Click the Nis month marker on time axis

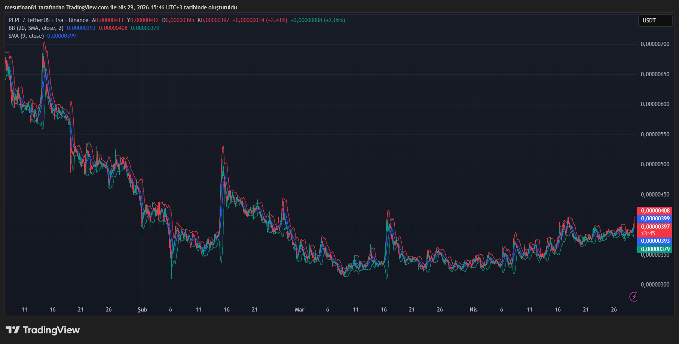473,310
